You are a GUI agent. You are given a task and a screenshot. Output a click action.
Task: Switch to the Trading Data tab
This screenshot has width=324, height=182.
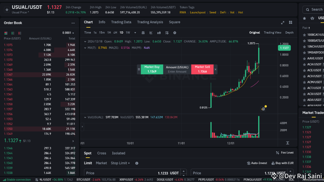(x=121, y=22)
